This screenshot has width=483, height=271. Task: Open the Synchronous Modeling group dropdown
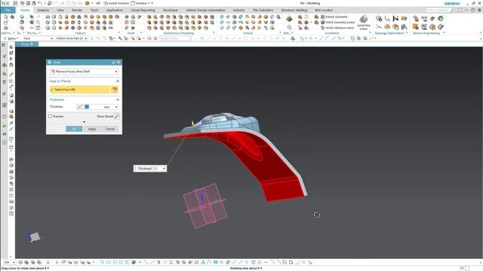[214, 33]
